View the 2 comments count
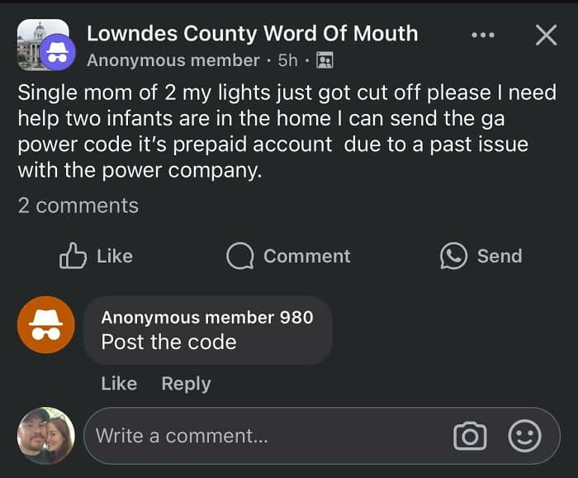Screen dimensions: 578x478 click(x=78, y=206)
